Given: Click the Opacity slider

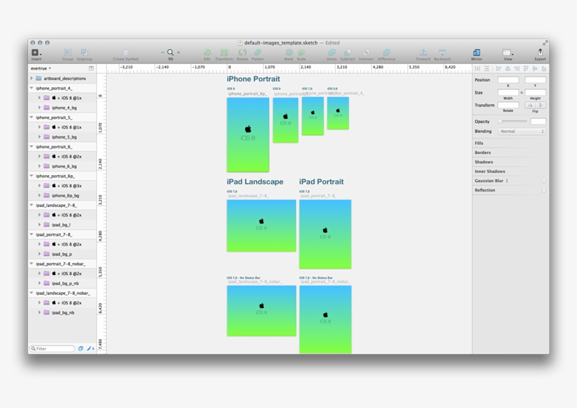Looking at the screenshot, I should 512,122.
